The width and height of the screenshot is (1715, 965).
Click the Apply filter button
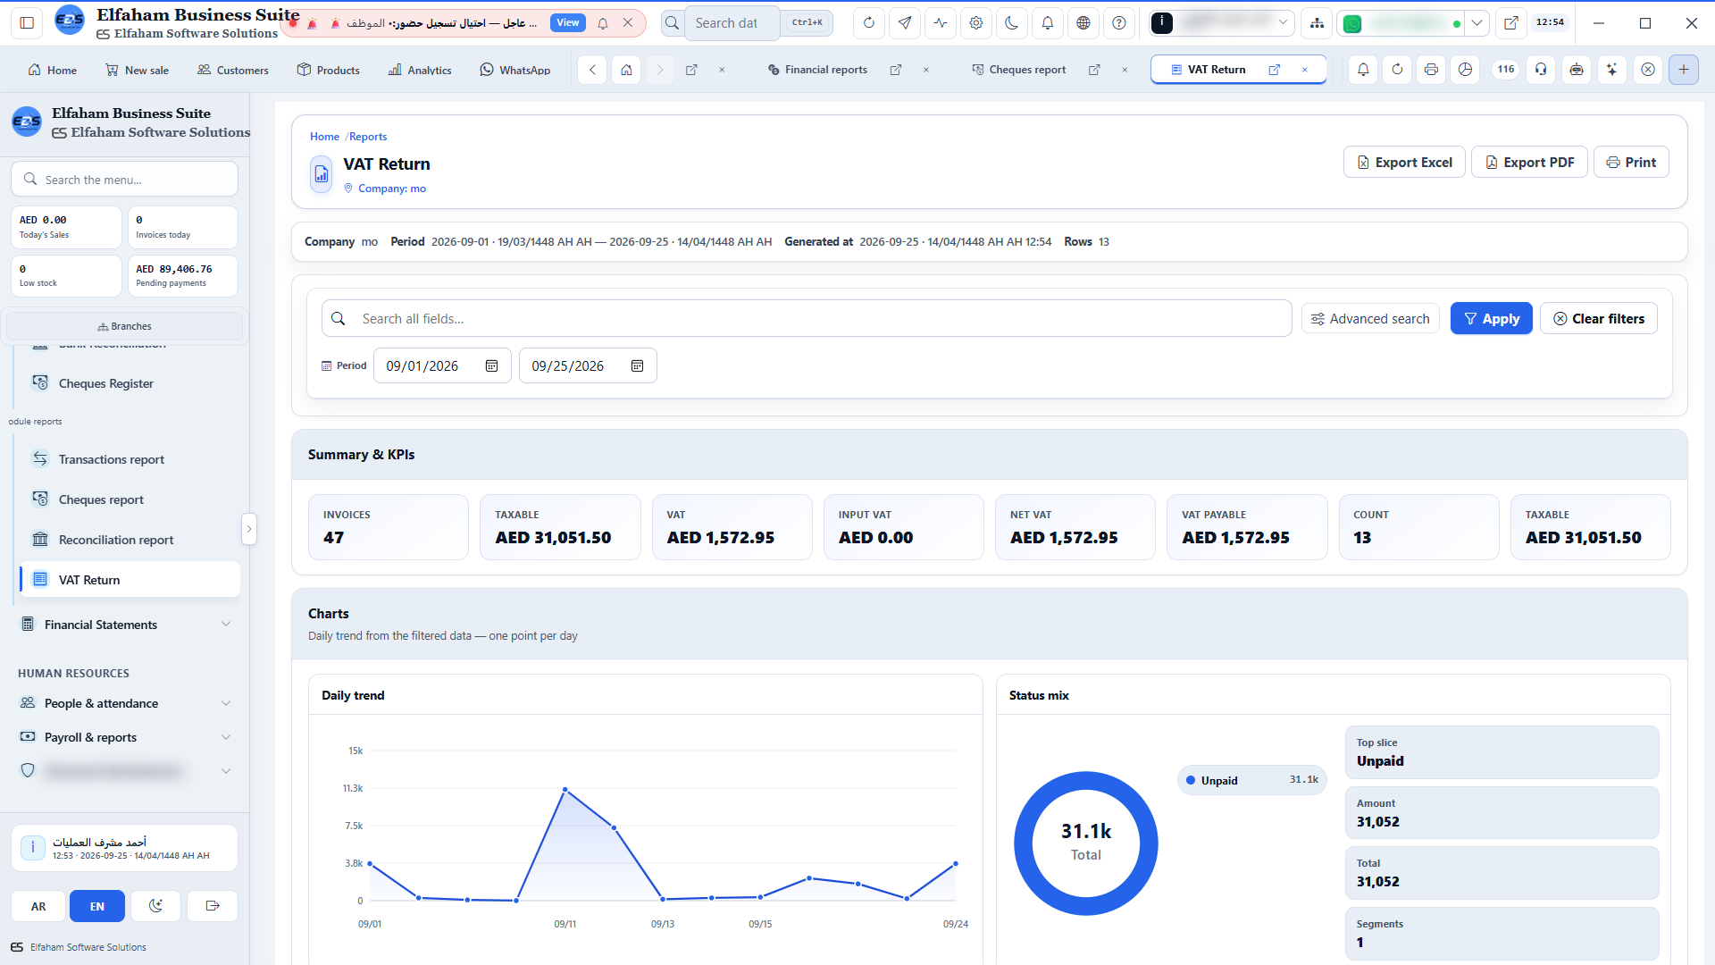pyautogui.click(x=1491, y=319)
